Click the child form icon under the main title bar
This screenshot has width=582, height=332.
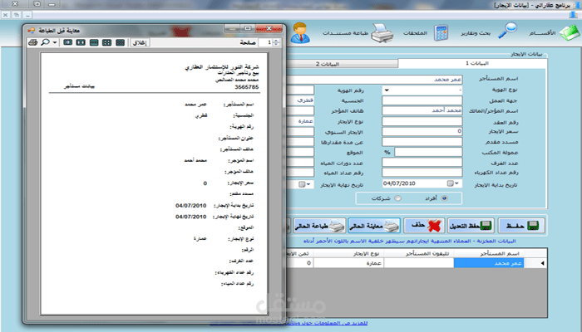pos(574,15)
